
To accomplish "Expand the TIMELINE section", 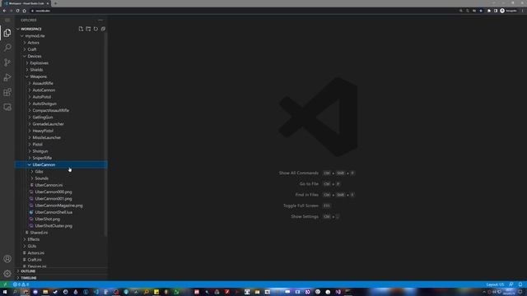I will [x=61, y=278].
